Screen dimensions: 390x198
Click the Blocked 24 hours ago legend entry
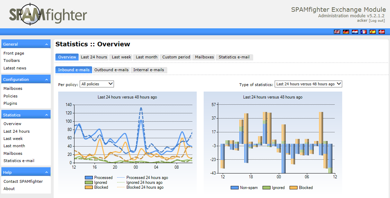(140, 187)
